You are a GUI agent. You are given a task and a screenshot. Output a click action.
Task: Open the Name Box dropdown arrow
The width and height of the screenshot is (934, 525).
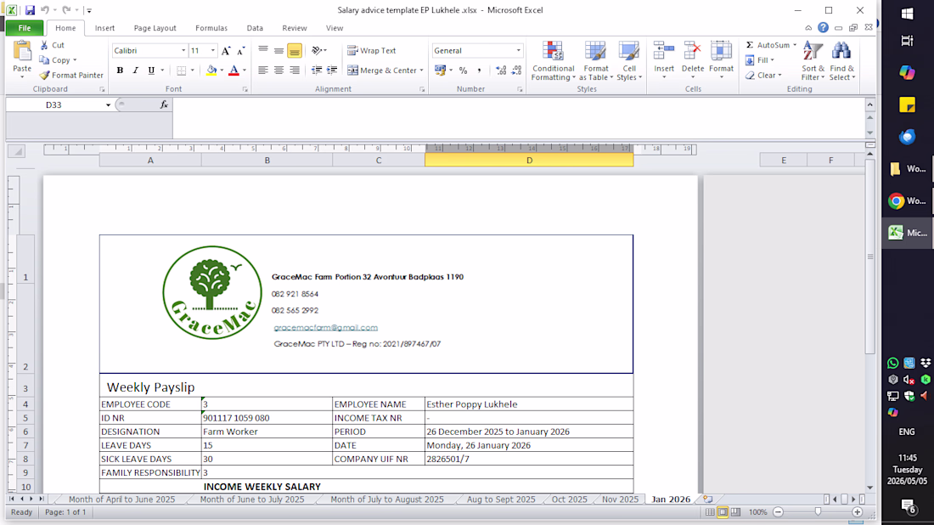pyautogui.click(x=108, y=104)
